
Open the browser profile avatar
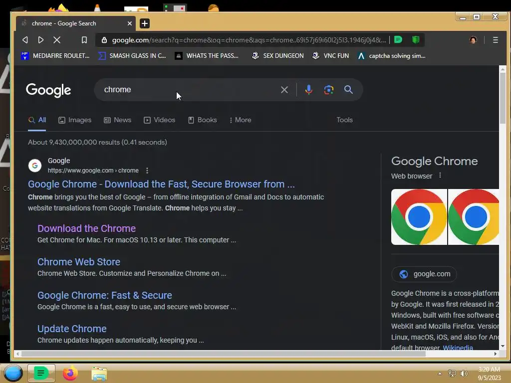pos(473,40)
